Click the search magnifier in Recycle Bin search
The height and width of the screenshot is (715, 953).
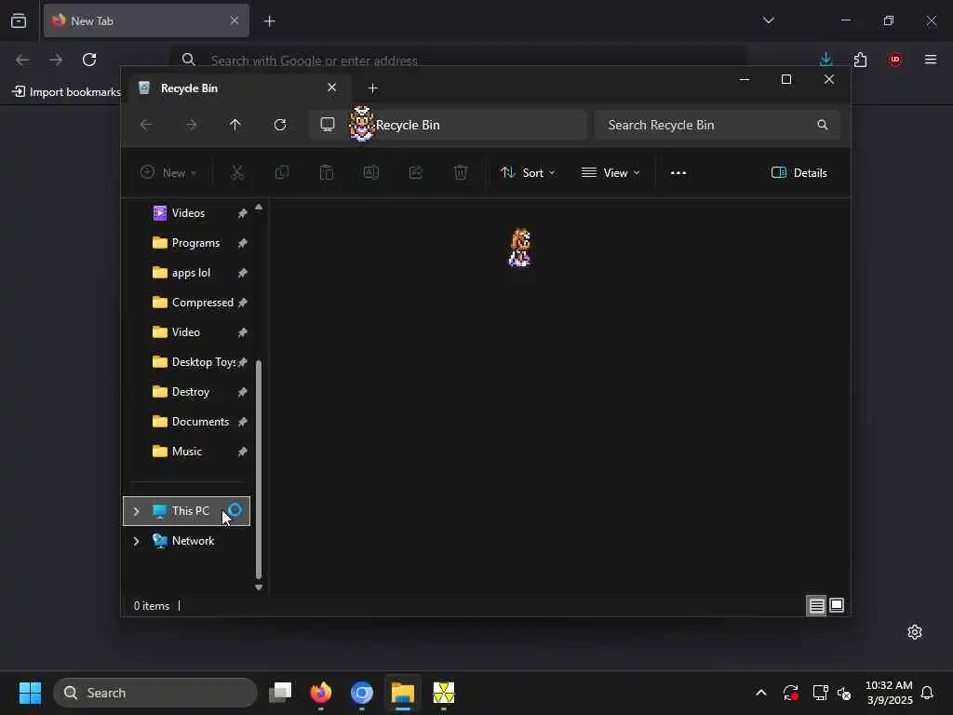(823, 125)
